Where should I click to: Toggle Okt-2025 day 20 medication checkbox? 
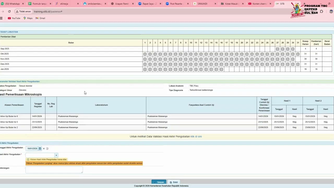click(242, 54)
